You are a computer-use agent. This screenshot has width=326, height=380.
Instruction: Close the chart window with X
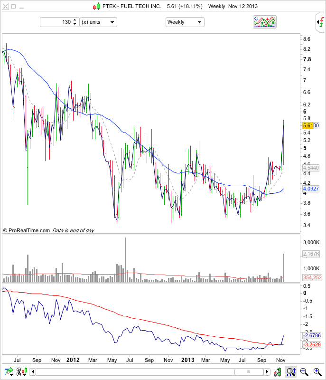5,7
